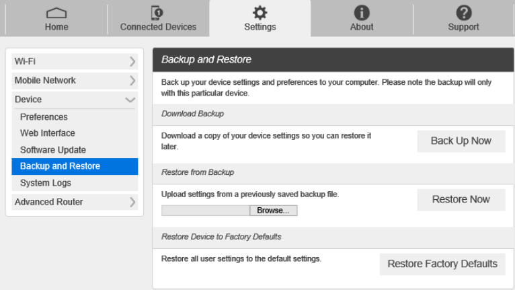This screenshot has width=515, height=290.
Task: Click the Settings gear icon
Action: [x=260, y=13]
